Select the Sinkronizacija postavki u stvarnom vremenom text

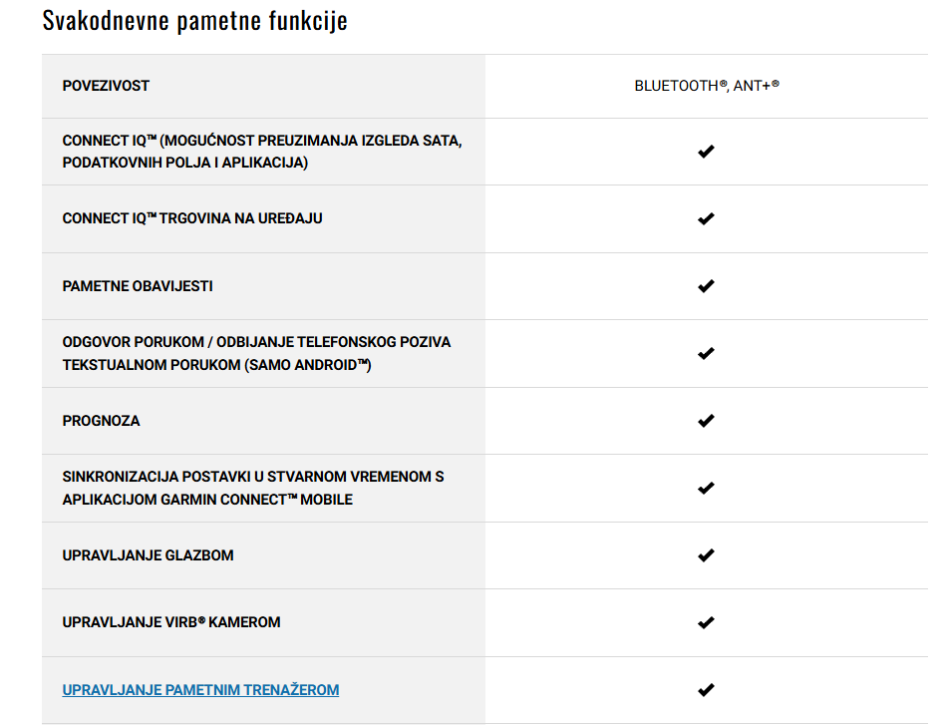(253, 488)
